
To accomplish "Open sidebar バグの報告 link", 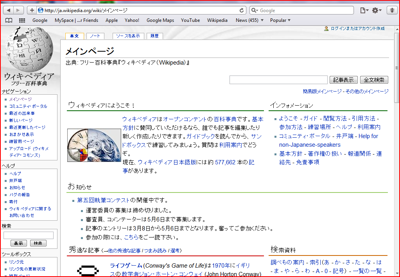I will 20,194.
